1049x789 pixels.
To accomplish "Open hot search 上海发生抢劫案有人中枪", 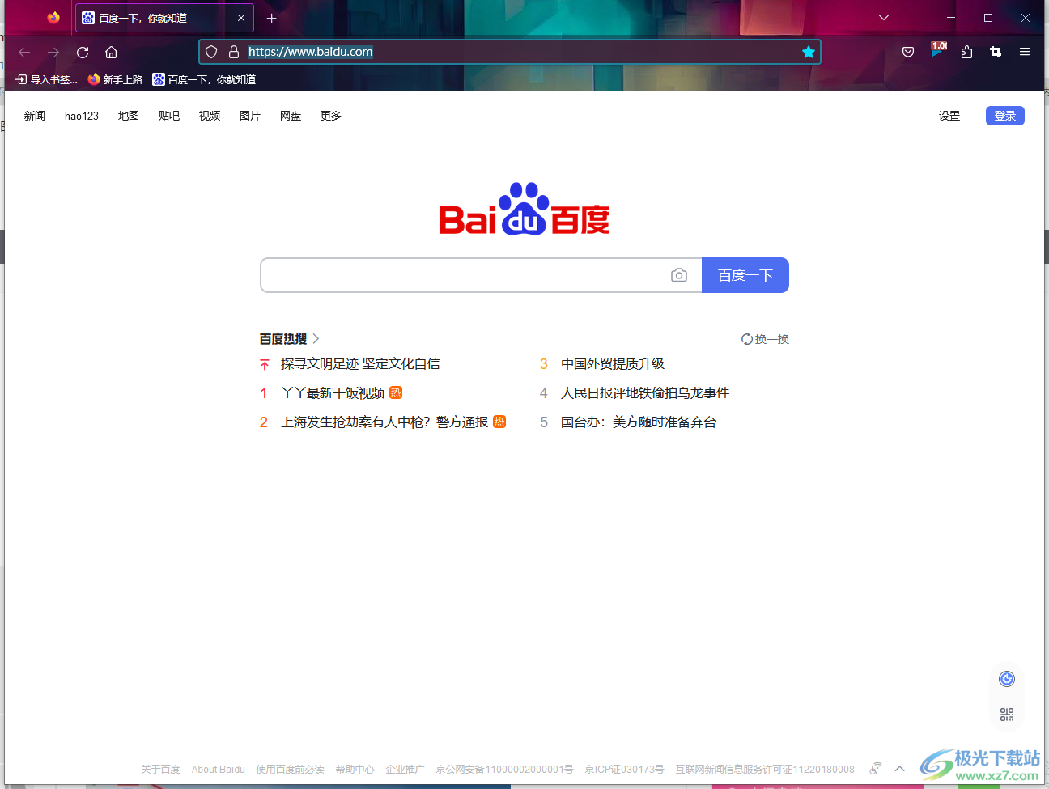I will click(384, 422).
